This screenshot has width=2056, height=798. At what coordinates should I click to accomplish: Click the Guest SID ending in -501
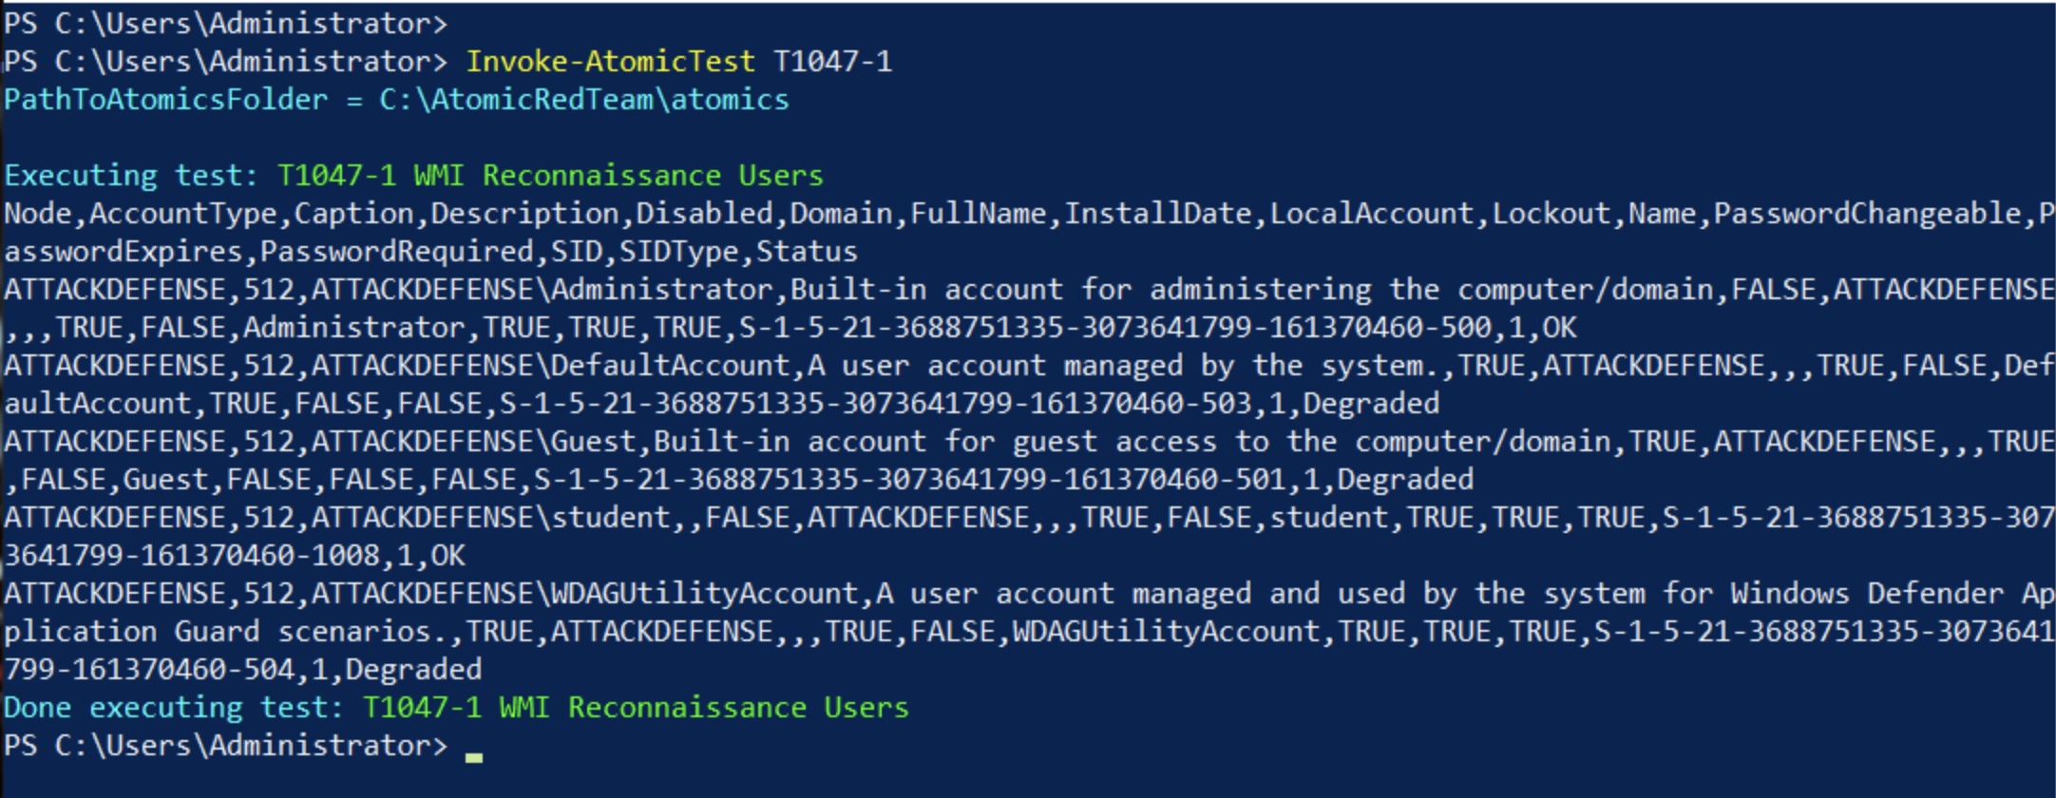(910, 480)
